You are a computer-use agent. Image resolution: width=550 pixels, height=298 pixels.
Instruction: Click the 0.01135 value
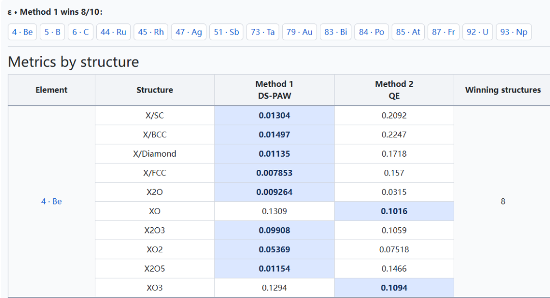point(274,154)
